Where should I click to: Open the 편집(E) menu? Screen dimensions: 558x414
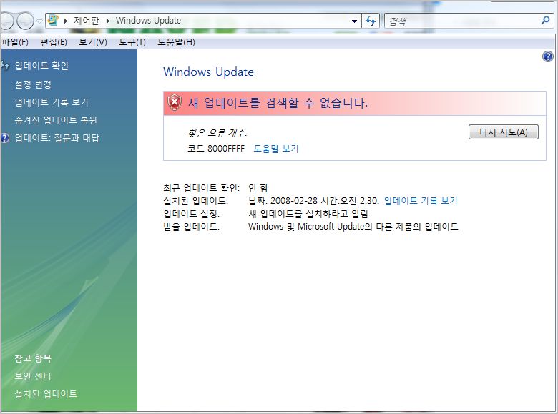click(54, 42)
